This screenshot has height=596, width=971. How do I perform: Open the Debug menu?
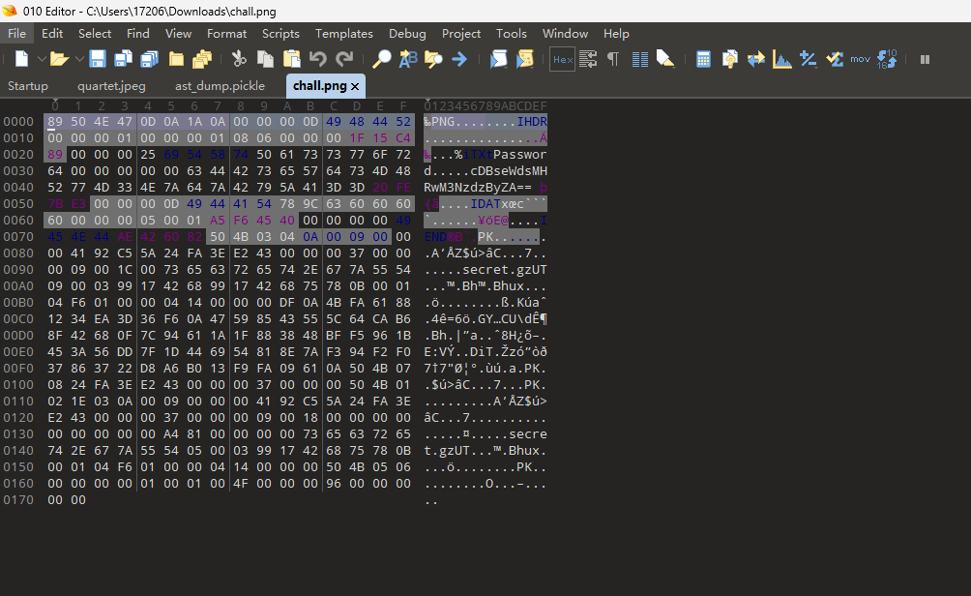[x=407, y=33]
